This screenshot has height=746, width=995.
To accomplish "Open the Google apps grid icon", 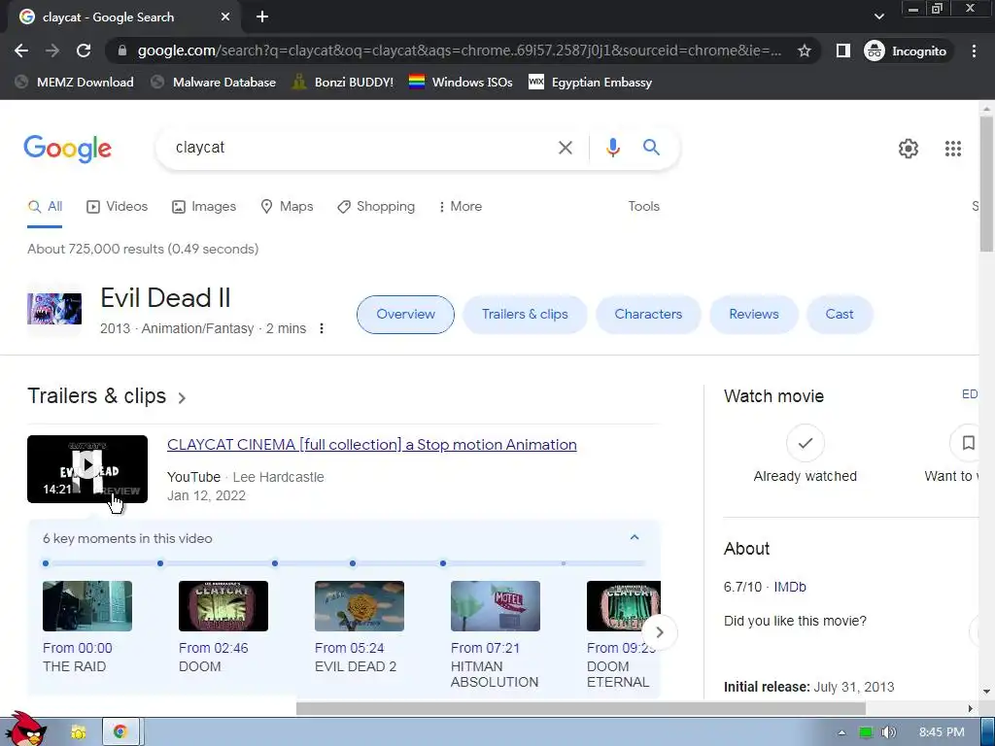I will pyautogui.click(x=953, y=149).
